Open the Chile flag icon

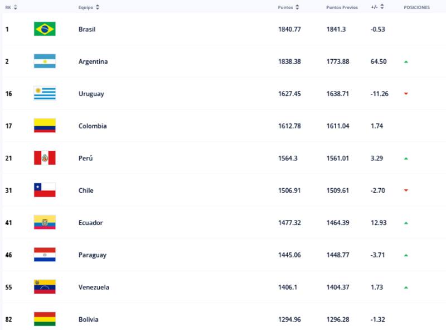pos(45,190)
